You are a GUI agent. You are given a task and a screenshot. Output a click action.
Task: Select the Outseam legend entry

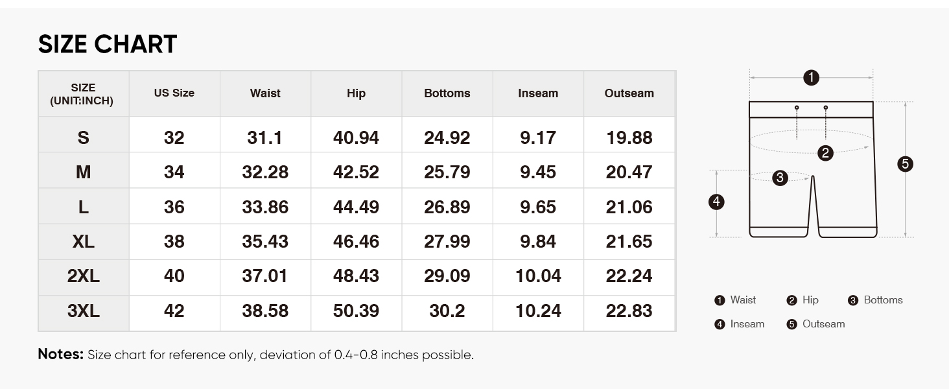point(816,324)
